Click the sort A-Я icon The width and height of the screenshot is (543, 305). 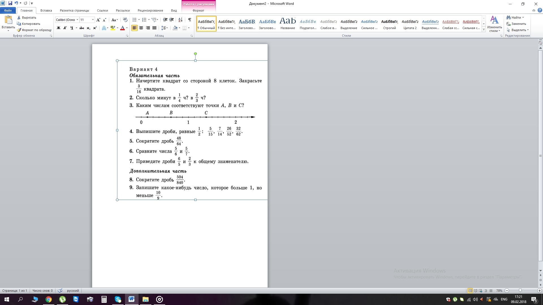[x=180, y=20]
